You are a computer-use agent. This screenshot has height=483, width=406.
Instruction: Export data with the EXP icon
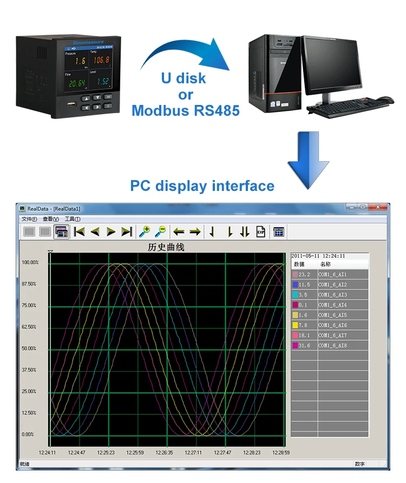pyautogui.click(x=261, y=231)
